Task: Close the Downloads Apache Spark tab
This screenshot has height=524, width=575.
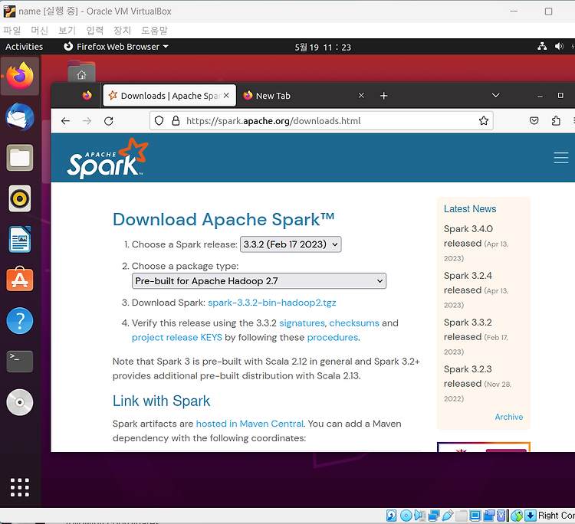Action: (226, 96)
